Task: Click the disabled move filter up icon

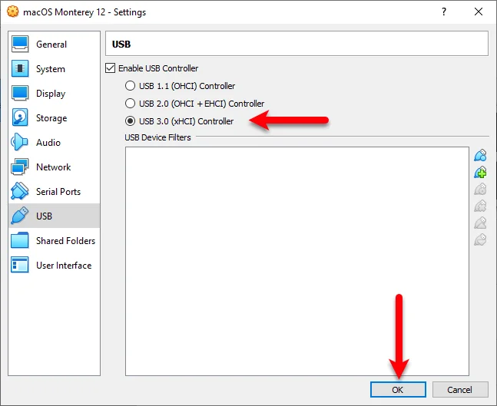Action: (x=480, y=223)
